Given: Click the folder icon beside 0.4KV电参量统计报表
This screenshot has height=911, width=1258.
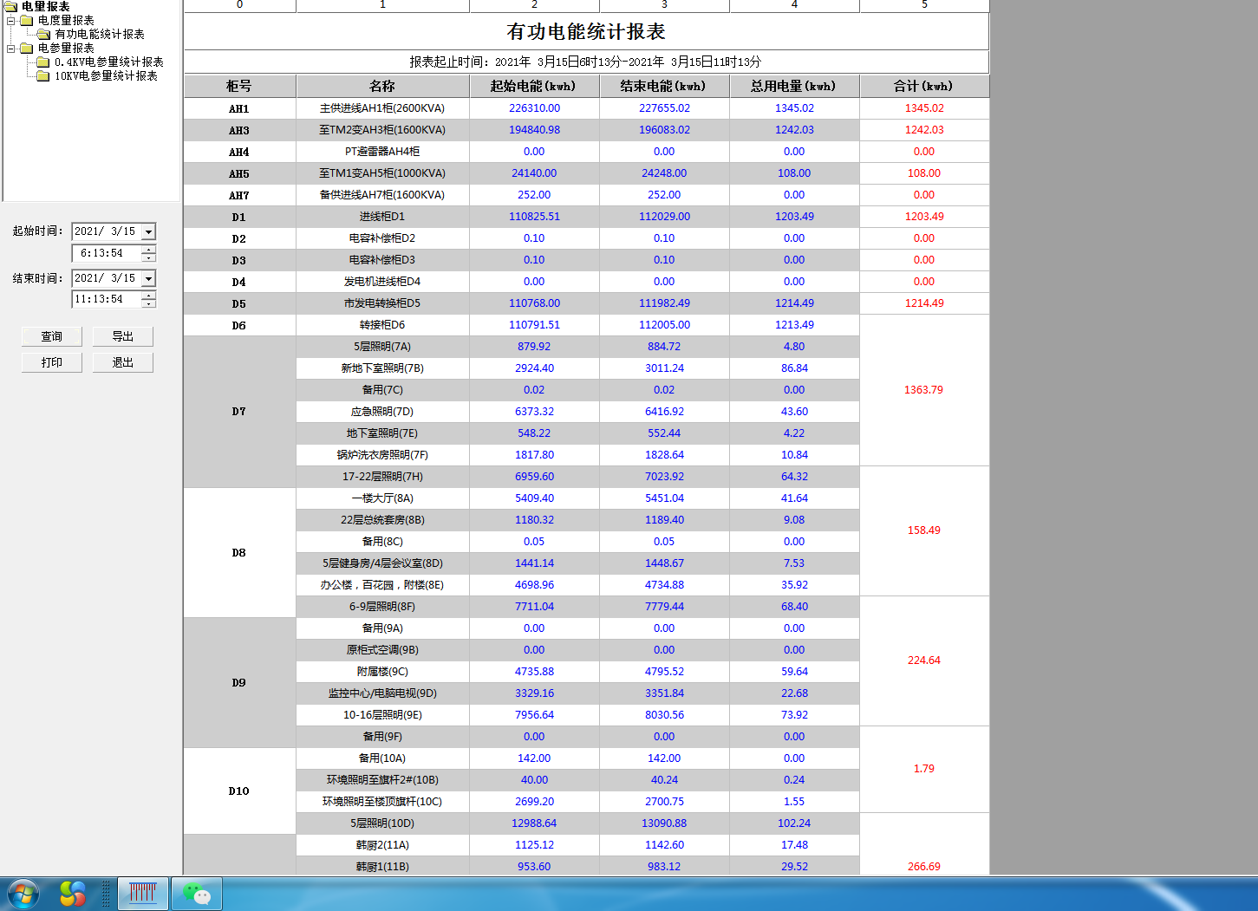Looking at the screenshot, I should (43, 62).
